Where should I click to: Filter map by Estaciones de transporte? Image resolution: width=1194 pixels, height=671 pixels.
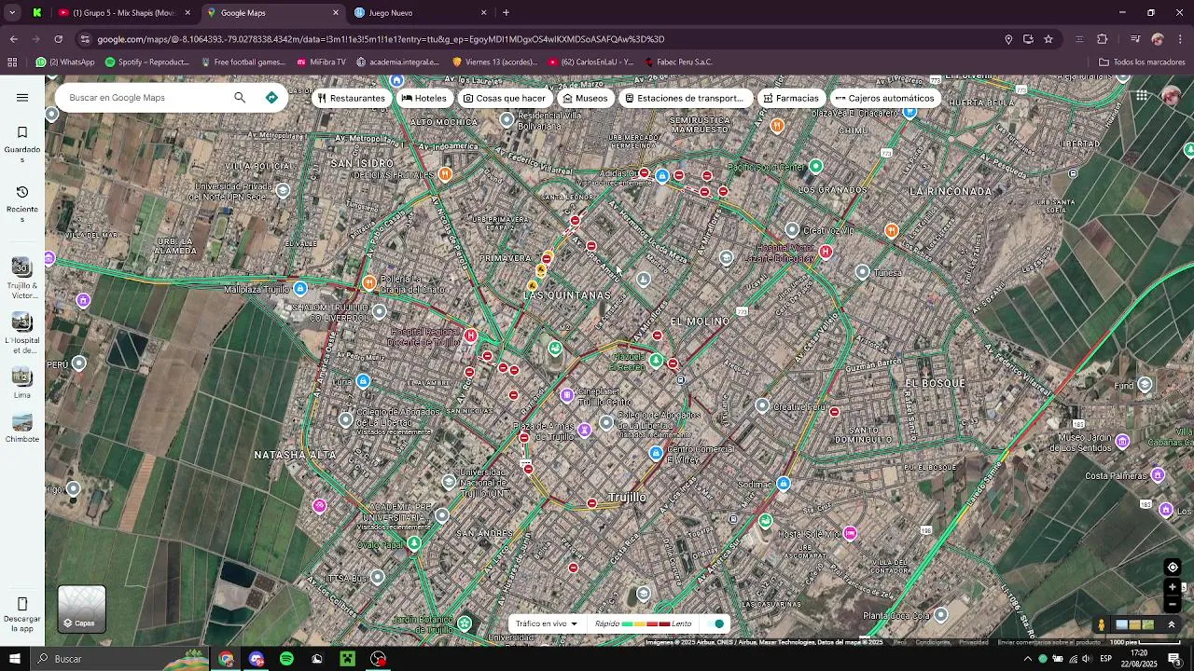[684, 98]
